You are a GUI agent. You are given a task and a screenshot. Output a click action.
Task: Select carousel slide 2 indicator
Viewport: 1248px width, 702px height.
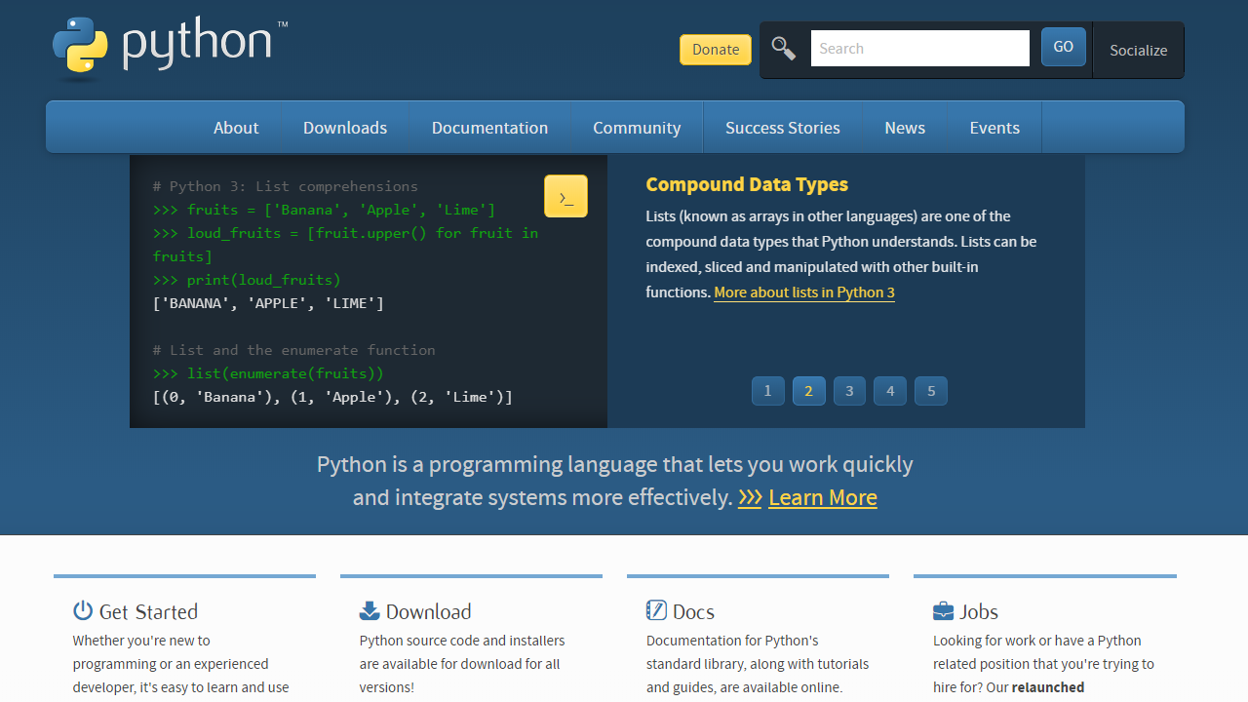(x=808, y=390)
